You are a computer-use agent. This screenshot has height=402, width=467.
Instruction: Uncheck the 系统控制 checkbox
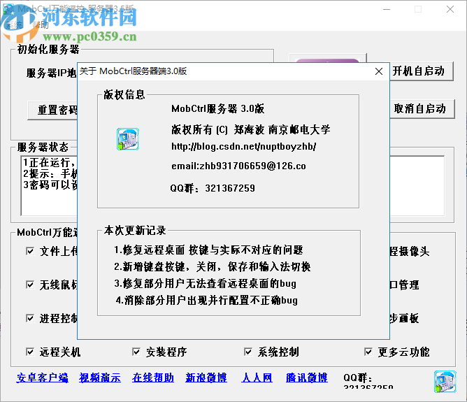pos(248,352)
